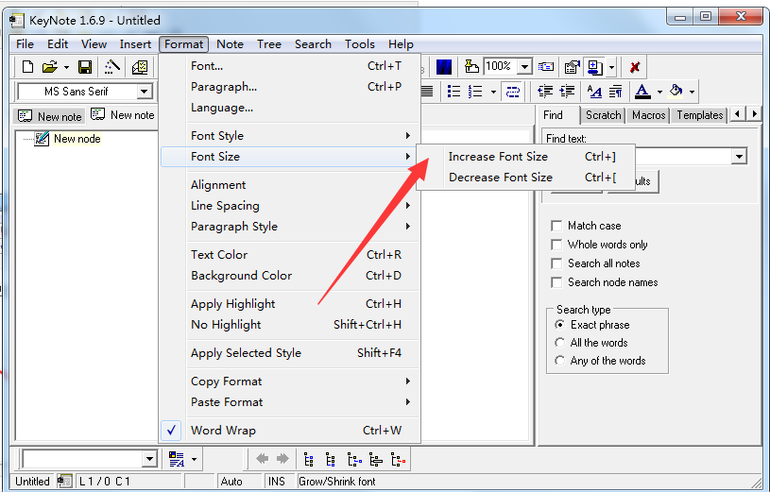Select the New node tree item

(x=77, y=139)
